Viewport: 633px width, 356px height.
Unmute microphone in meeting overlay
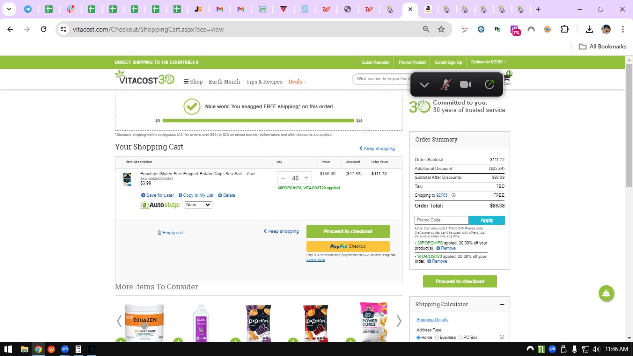[445, 85]
